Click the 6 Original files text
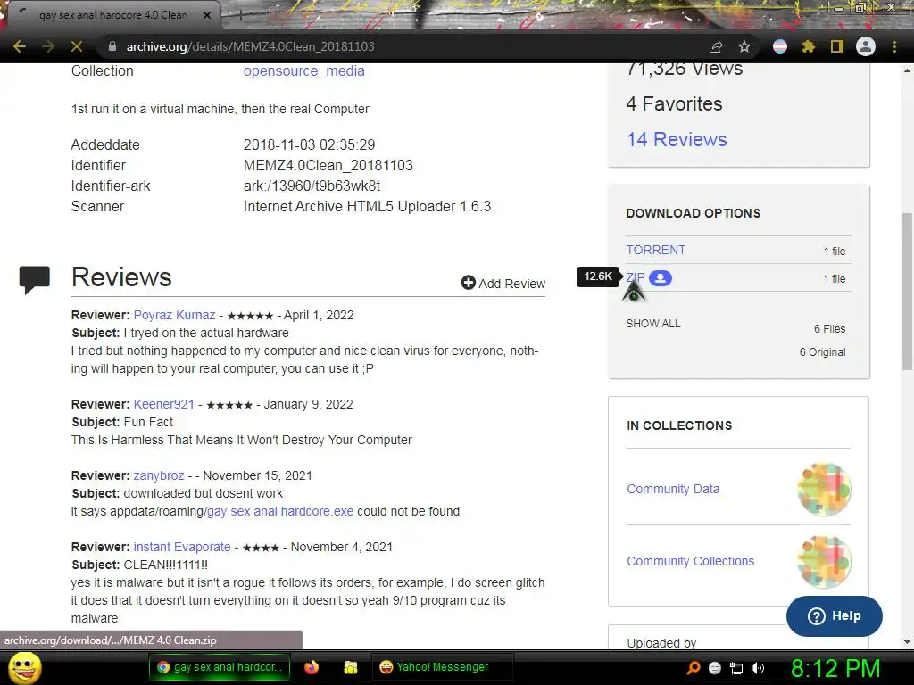This screenshot has width=914, height=685. click(822, 351)
